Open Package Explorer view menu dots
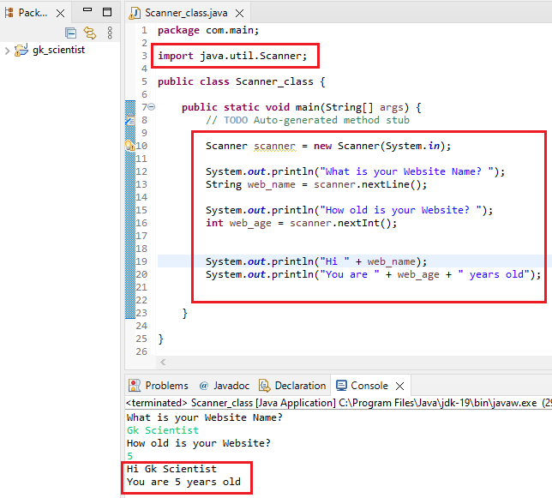552x498 pixels. click(110, 33)
